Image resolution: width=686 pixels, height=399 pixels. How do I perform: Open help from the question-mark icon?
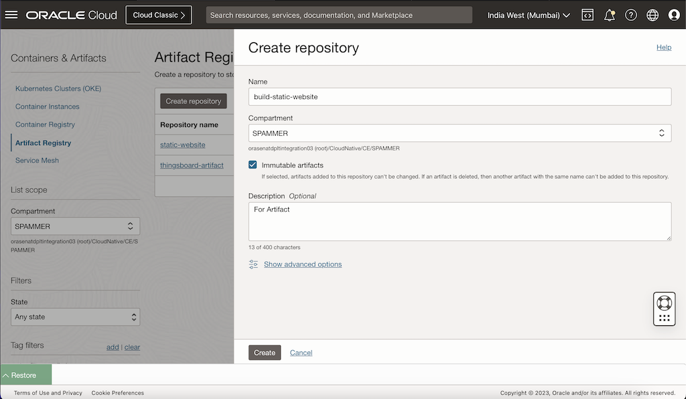point(631,14)
